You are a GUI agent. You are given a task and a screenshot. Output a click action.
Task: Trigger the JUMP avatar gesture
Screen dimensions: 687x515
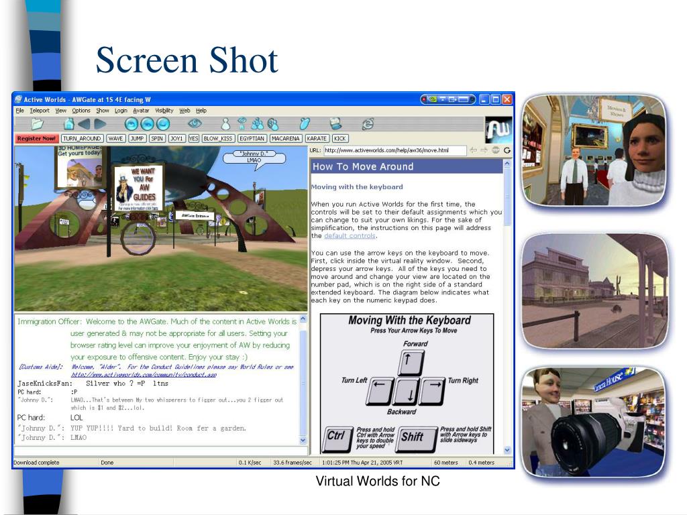tap(137, 138)
